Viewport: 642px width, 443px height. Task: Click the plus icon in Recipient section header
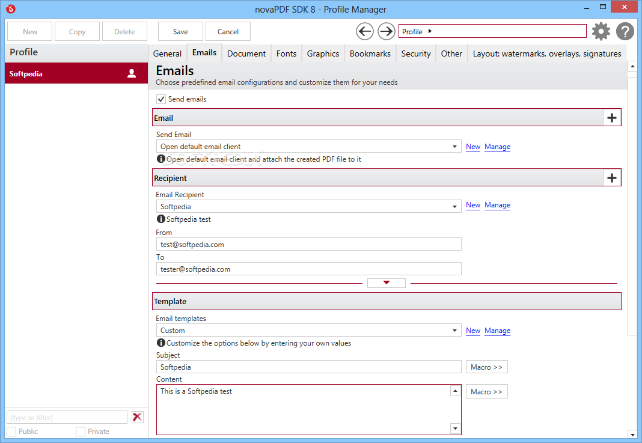tap(612, 178)
